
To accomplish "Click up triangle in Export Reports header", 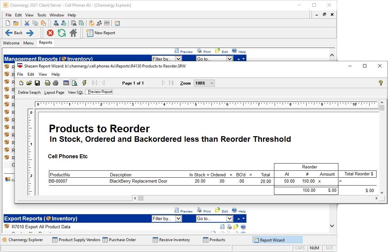I will pos(239,218).
